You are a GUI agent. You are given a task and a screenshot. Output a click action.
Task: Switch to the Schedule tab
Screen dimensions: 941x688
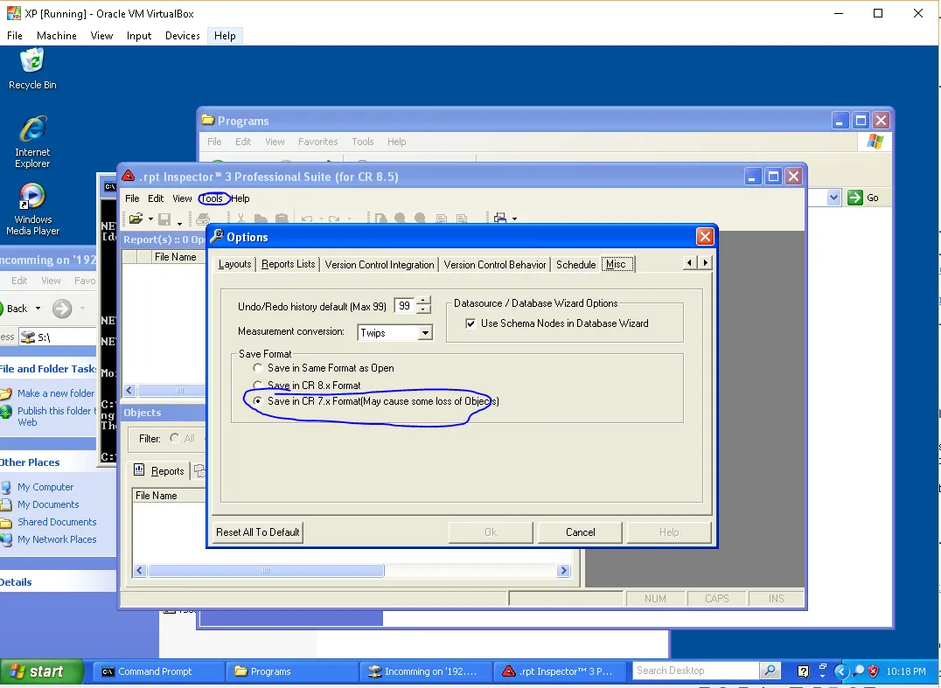pos(575,265)
